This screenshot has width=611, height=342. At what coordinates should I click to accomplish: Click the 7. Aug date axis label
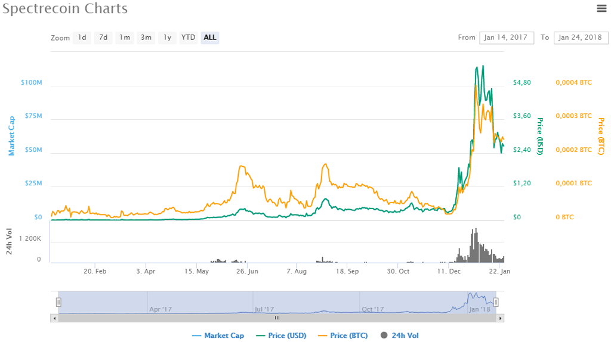point(297,271)
